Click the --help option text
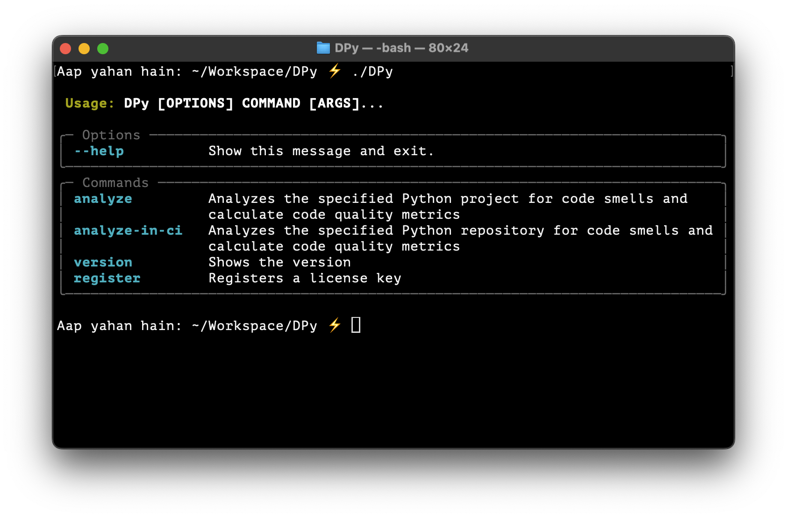Image resolution: width=787 pixels, height=518 pixels. coord(99,151)
